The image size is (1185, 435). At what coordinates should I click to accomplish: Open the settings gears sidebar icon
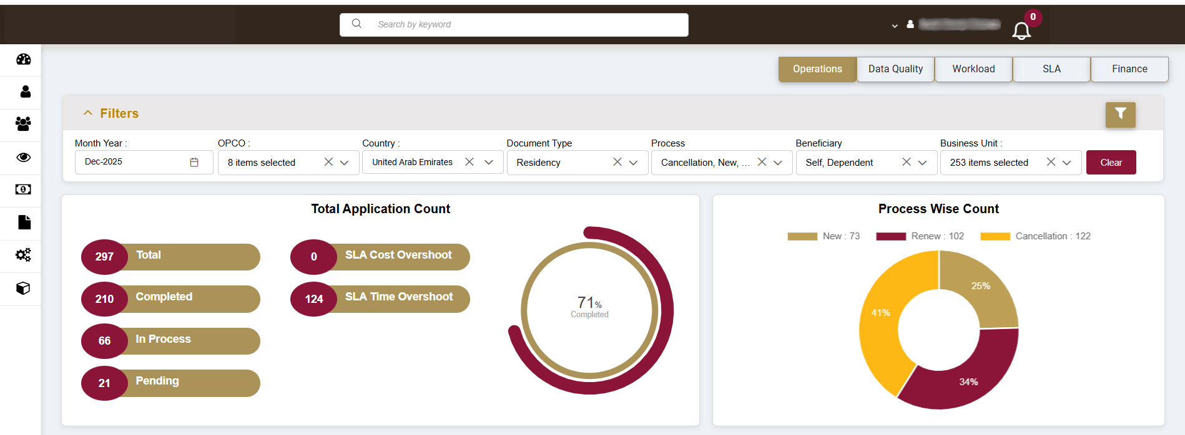point(23,255)
